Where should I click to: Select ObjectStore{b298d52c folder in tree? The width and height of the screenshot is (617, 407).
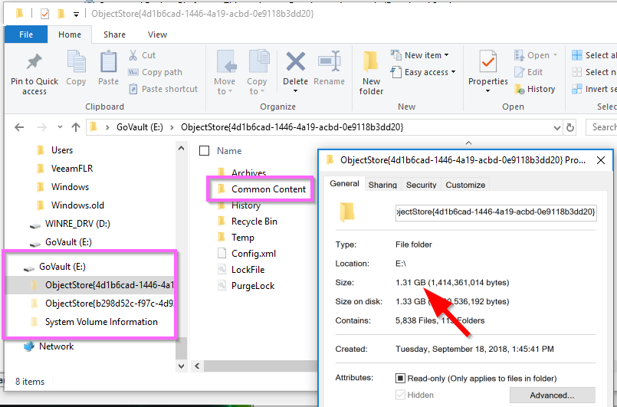pos(103,304)
